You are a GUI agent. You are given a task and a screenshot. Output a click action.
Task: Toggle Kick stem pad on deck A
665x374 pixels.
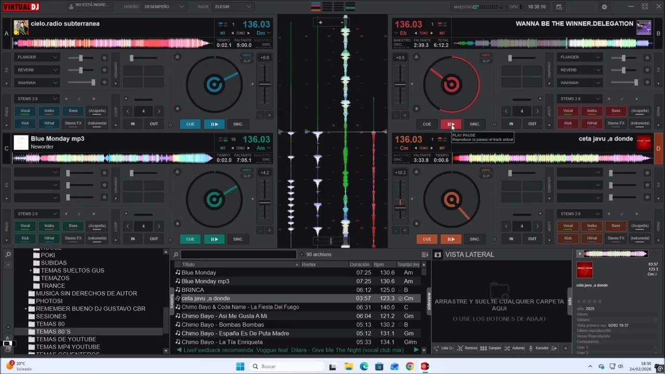pos(25,123)
